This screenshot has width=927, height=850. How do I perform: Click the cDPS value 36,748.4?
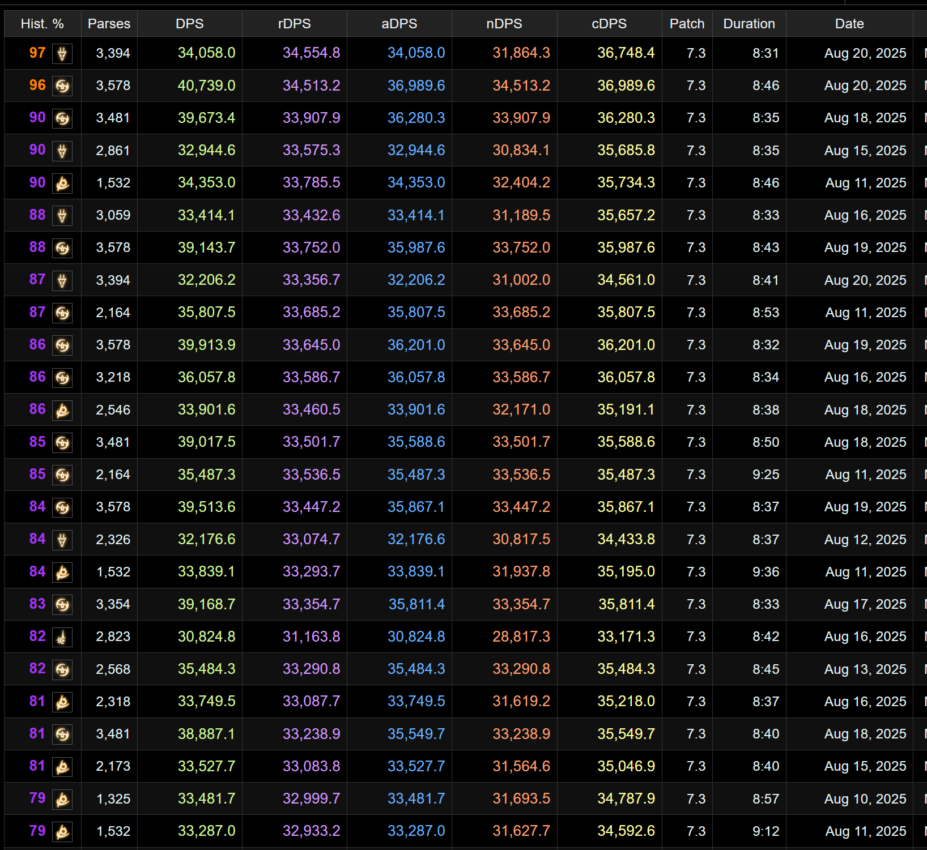[x=626, y=53]
